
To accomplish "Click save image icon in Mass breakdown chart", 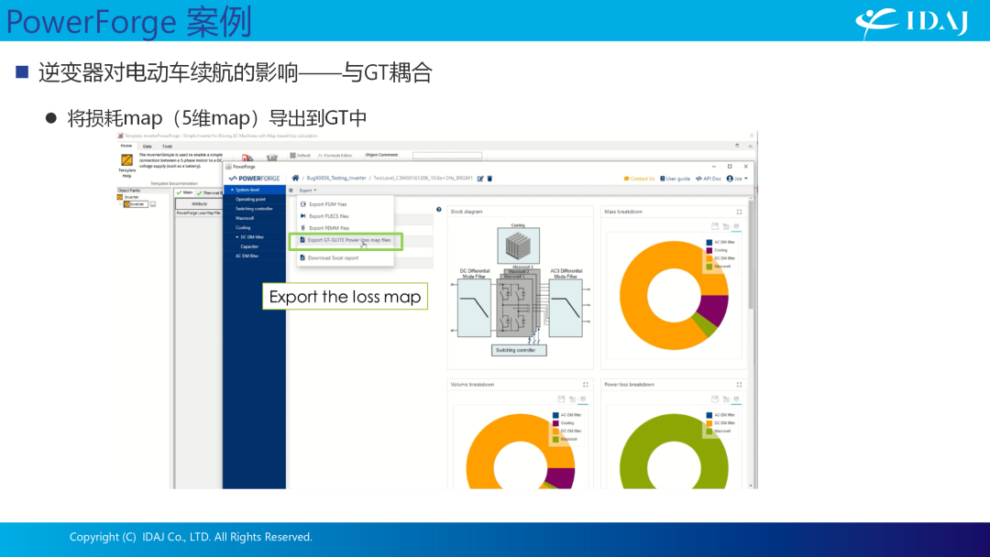I will pyautogui.click(x=715, y=226).
